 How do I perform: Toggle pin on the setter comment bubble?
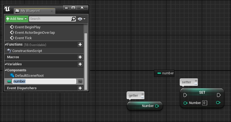point(196,81)
